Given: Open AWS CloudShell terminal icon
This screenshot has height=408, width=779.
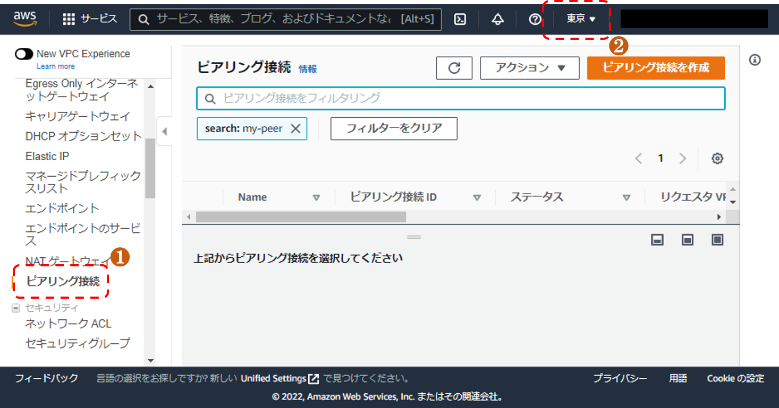Looking at the screenshot, I should click(x=460, y=19).
